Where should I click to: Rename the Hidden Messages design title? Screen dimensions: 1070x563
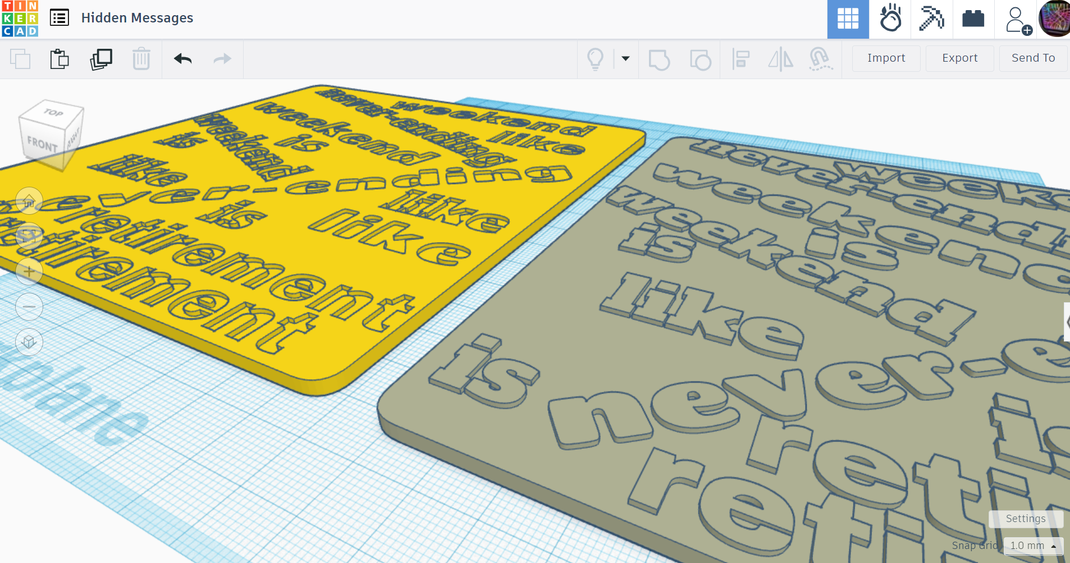pyautogui.click(x=137, y=18)
